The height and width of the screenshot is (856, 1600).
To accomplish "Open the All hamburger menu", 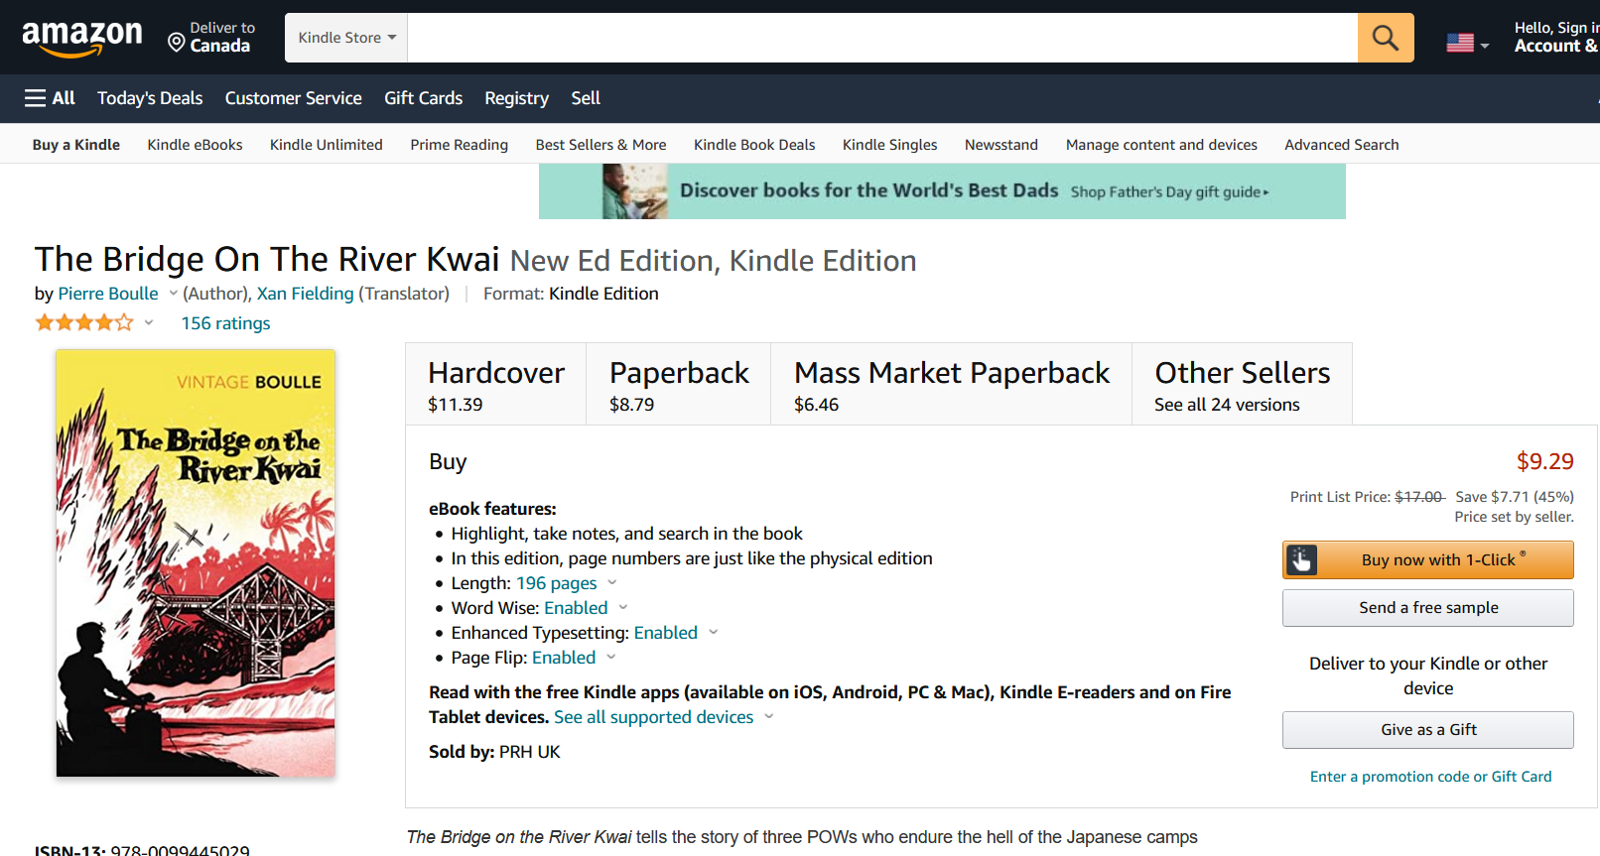I will (50, 98).
